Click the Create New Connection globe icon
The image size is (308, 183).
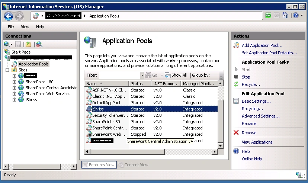(7, 44)
